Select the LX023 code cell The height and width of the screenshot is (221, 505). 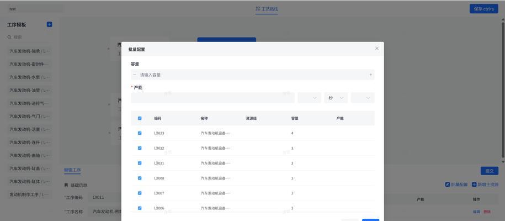click(x=159, y=133)
